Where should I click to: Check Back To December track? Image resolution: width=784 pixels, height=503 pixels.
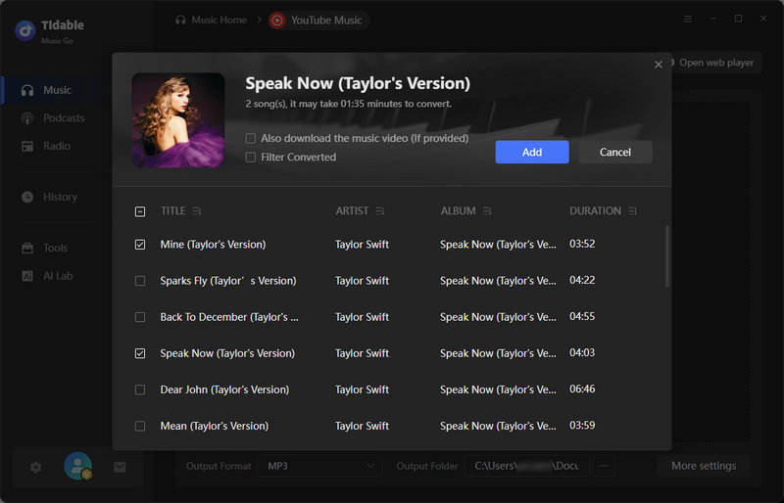140,318
